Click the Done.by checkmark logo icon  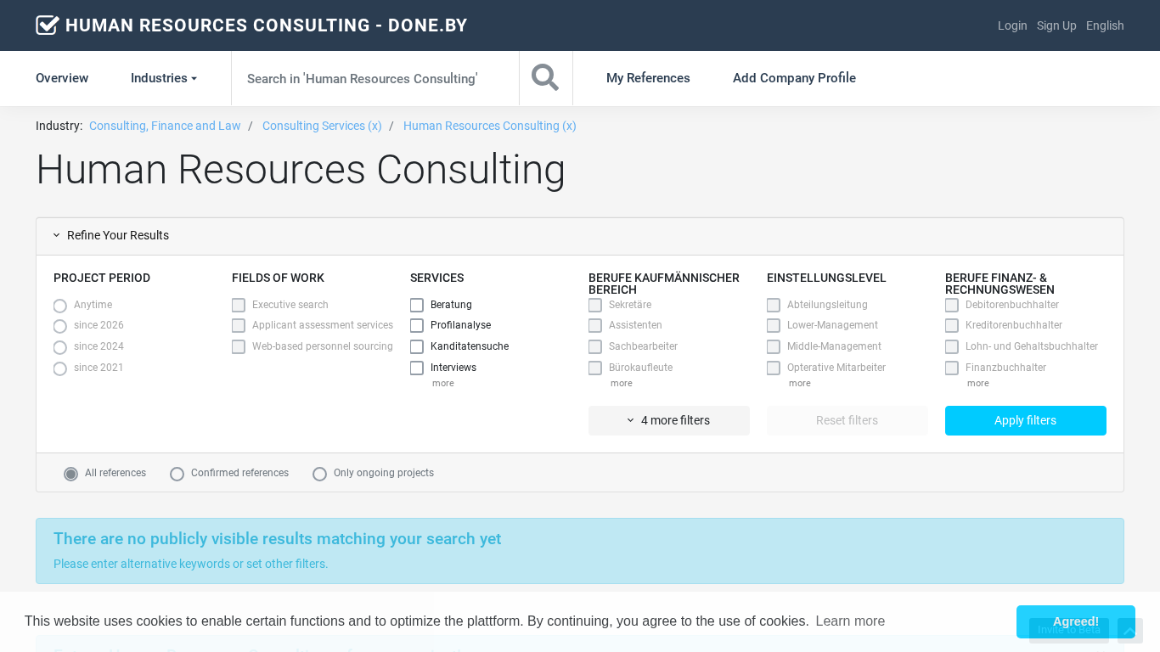tap(48, 25)
